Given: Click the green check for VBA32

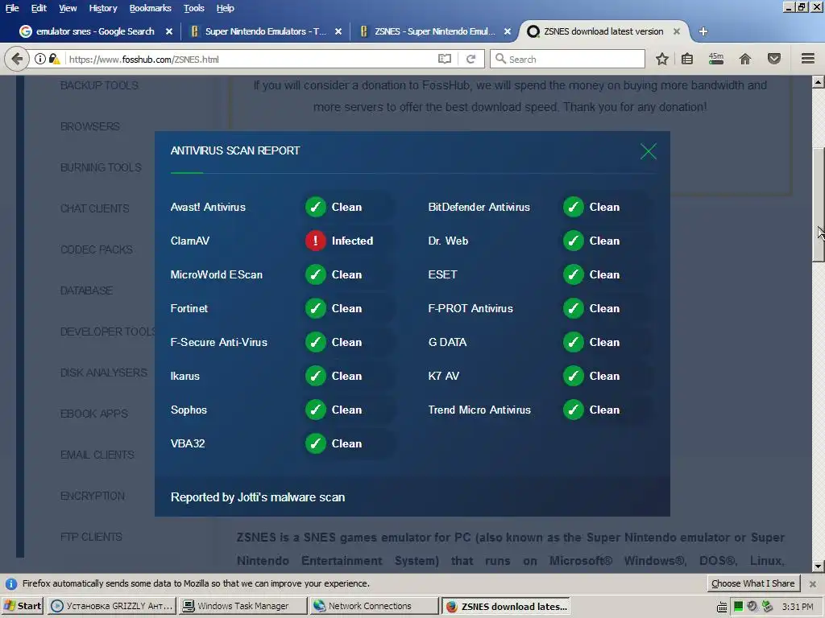Looking at the screenshot, I should click(316, 443).
